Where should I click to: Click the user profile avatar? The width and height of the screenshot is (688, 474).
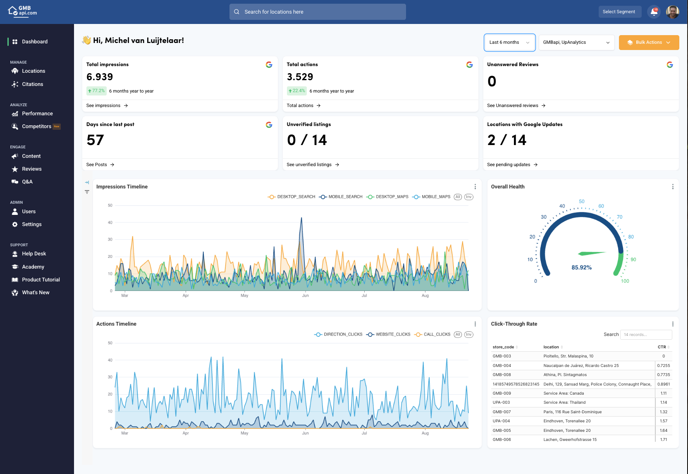pyautogui.click(x=672, y=12)
